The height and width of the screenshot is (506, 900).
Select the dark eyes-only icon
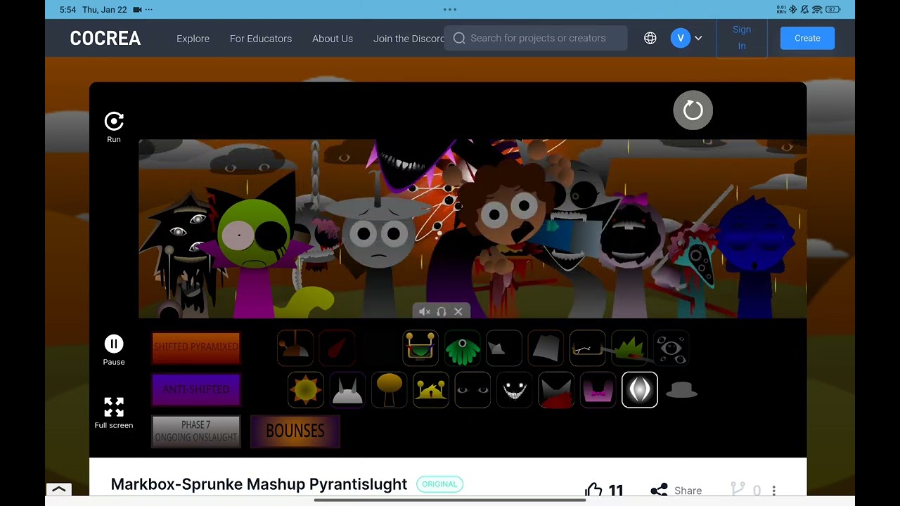pos(472,390)
